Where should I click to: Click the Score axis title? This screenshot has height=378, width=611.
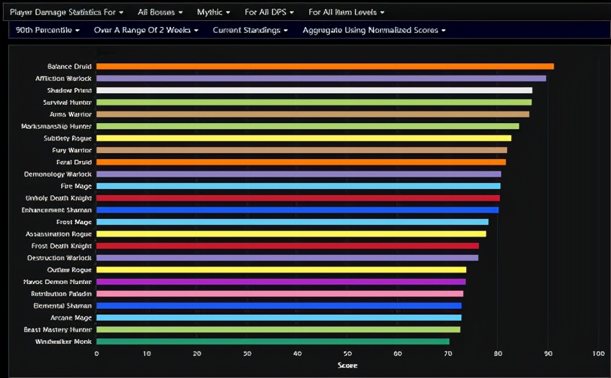(347, 365)
